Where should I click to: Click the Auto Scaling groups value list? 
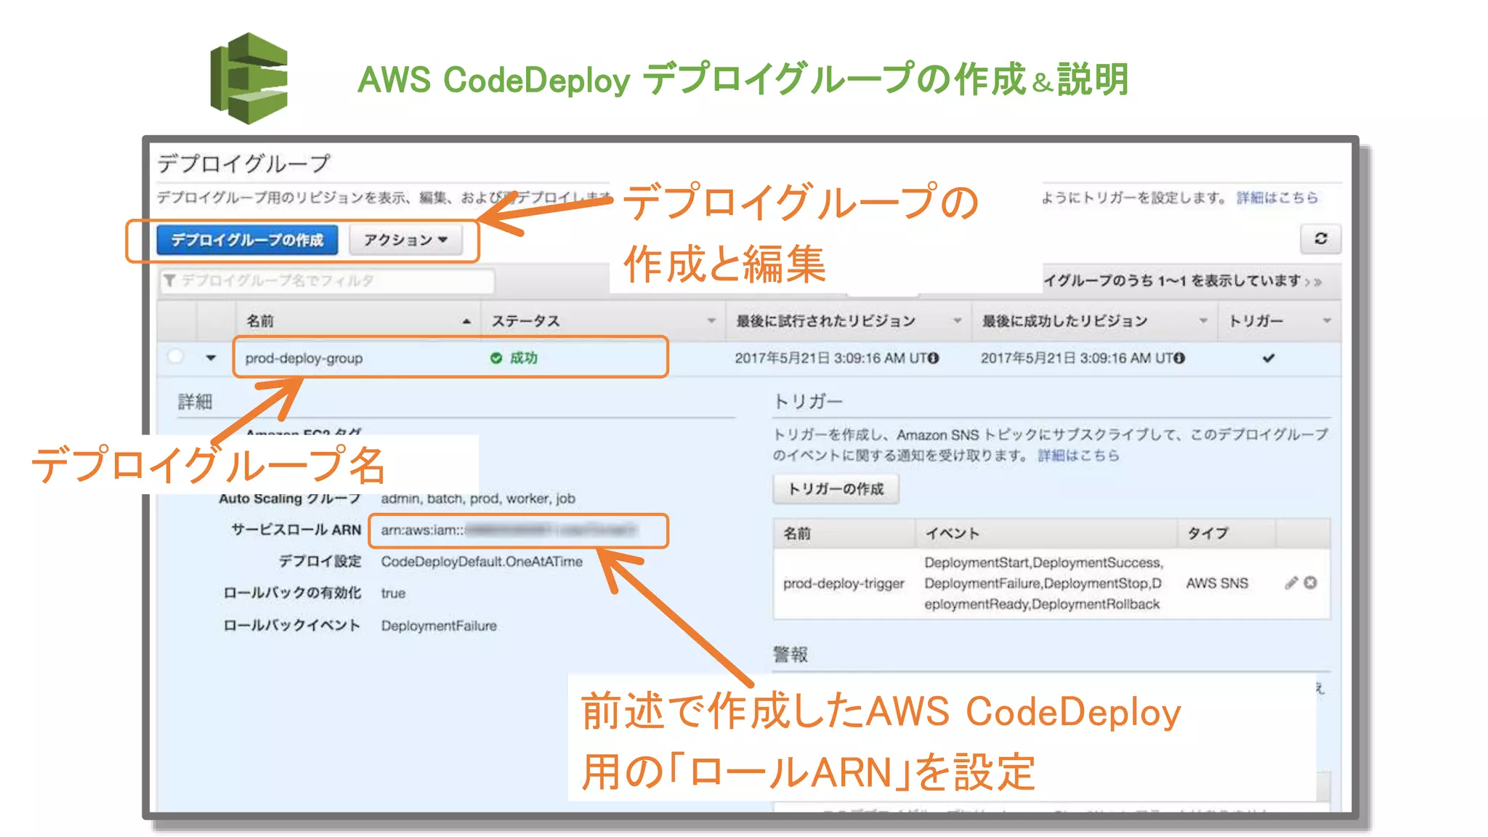478,498
